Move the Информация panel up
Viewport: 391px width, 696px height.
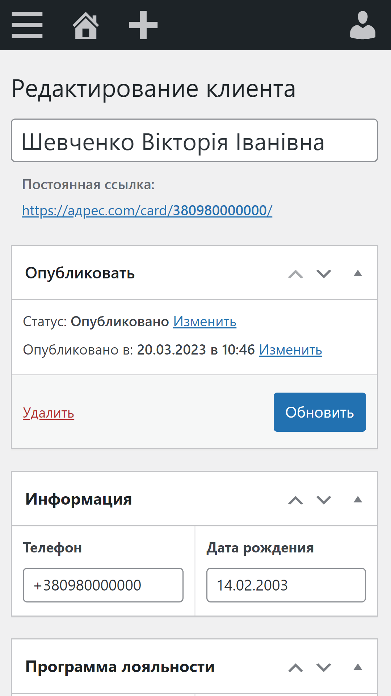coord(295,500)
